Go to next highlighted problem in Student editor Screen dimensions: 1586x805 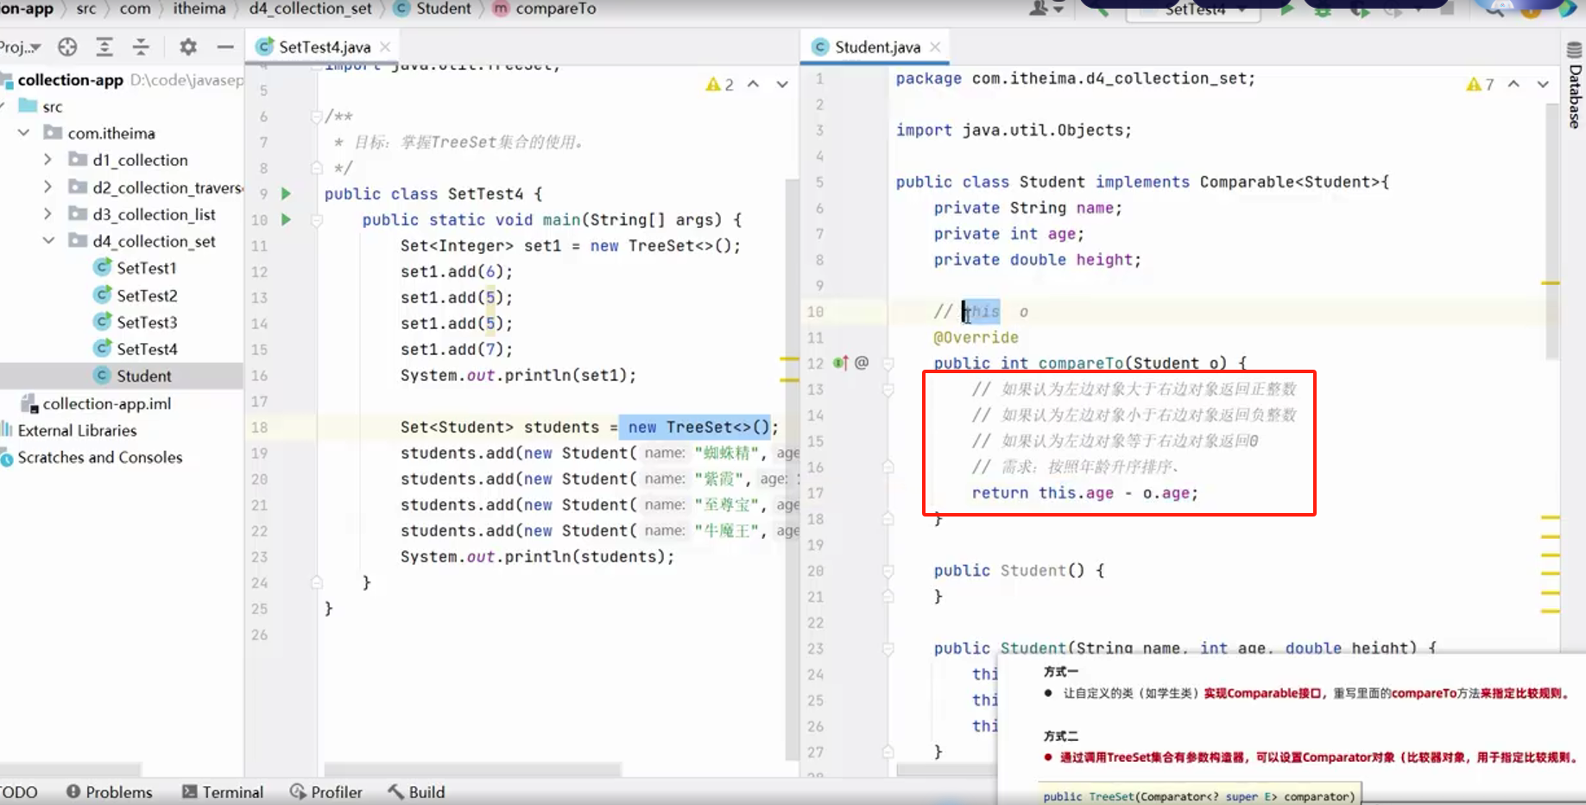pos(1543,84)
